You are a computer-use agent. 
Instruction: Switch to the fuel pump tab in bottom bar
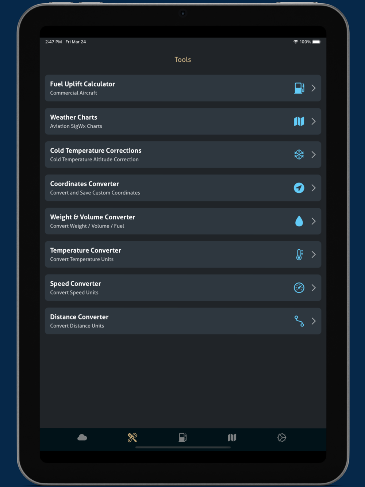click(x=182, y=437)
